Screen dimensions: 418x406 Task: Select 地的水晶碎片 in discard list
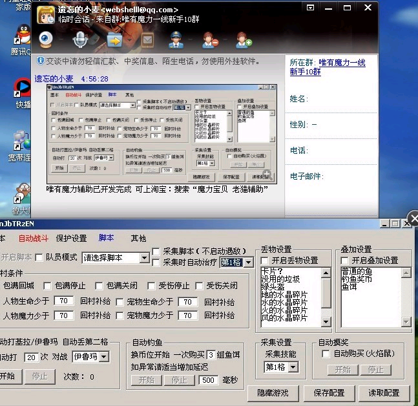pyautogui.click(x=285, y=295)
